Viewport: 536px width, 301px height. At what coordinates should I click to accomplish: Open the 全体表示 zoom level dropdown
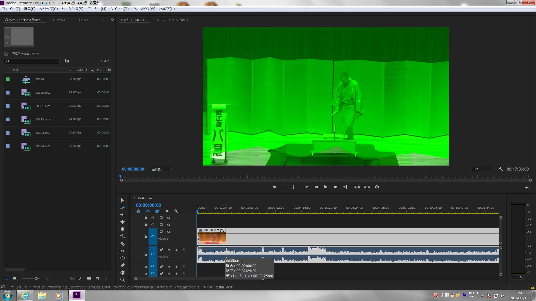(162, 169)
